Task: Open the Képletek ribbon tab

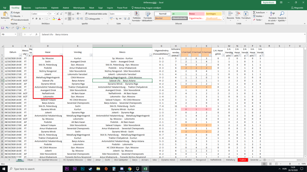Action: point(55,8)
